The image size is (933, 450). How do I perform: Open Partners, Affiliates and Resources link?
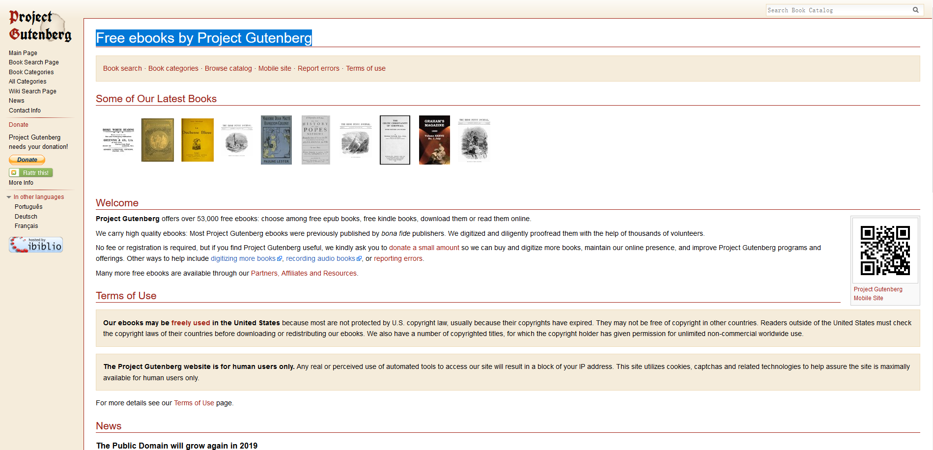point(304,273)
